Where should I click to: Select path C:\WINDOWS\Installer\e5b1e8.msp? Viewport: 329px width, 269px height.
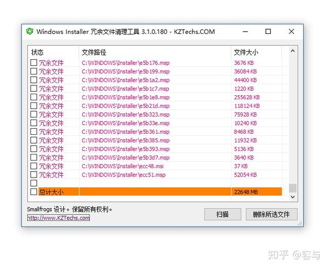pyautogui.click(x=126, y=98)
